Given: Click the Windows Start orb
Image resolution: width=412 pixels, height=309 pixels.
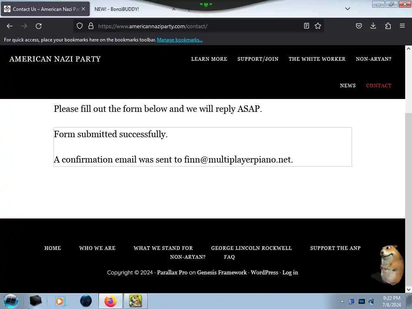Looking at the screenshot, I should click(x=11, y=301).
